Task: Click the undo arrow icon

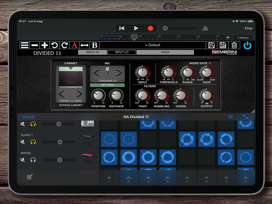Action: coord(54,45)
